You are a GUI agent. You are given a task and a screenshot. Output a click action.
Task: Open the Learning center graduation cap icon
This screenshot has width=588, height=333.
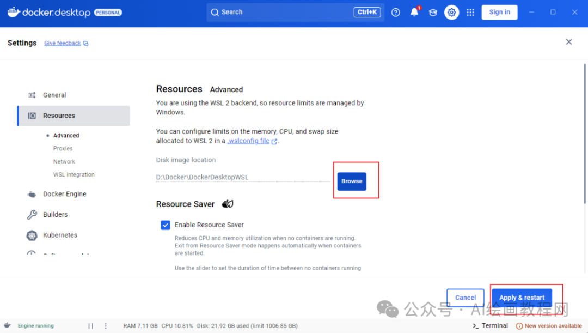pyautogui.click(x=433, y=13)
